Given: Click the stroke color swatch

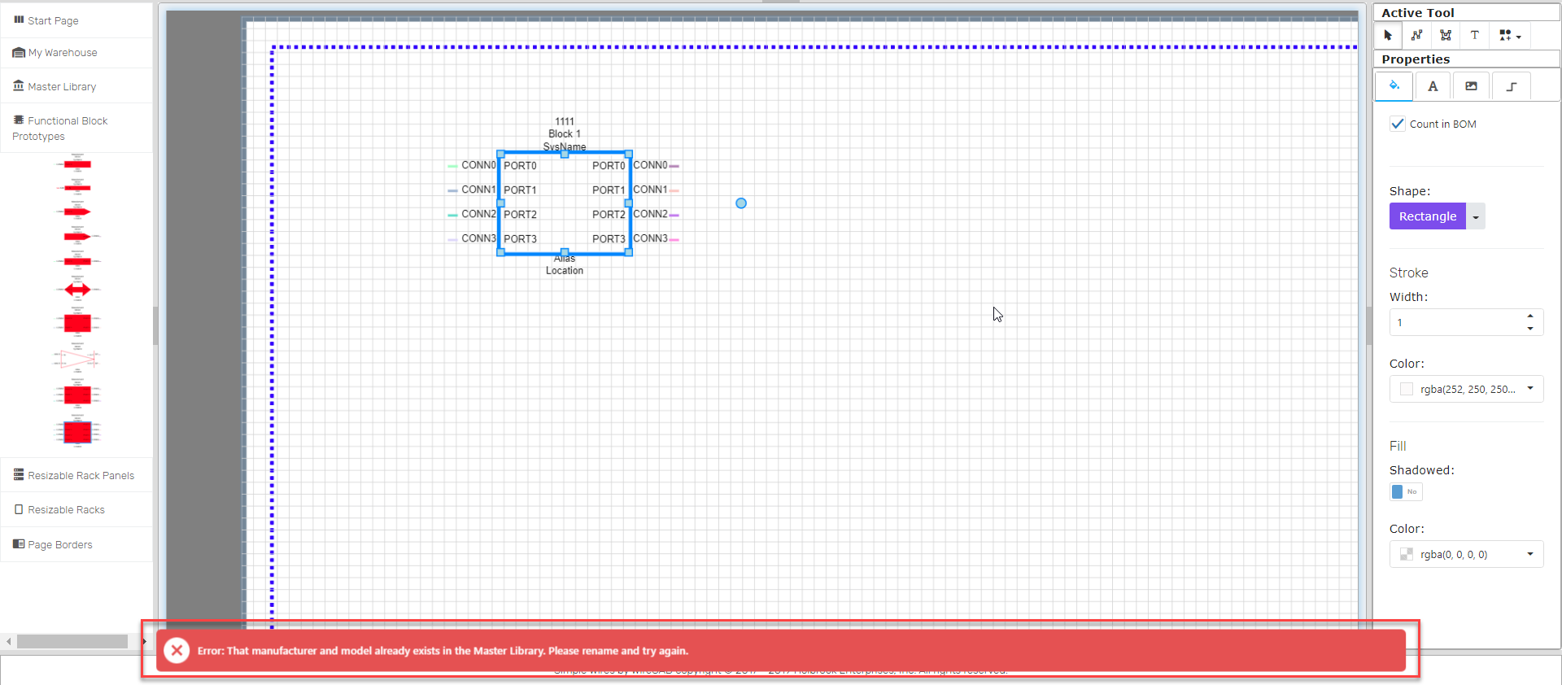Looking at the screenshot, I should click(x=1407, y=389).
